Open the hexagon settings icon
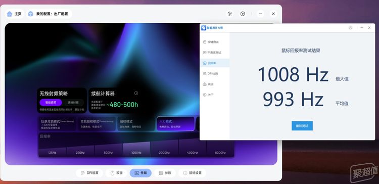 (243, 14)
